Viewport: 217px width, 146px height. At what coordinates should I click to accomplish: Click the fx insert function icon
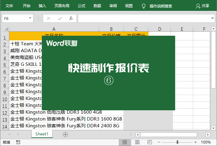pos(71,18)
